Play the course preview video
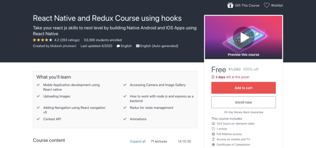The width and height of the screenshot is (316, 148). [x=244, y=37]
